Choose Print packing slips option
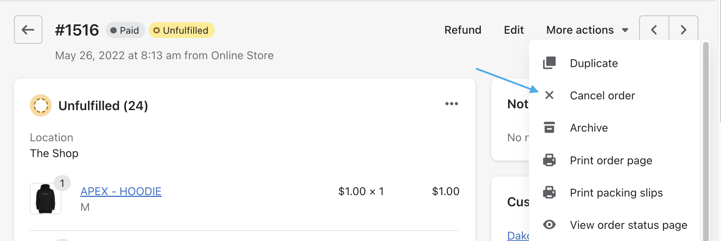This screenshot has height=241, width=721. pyautogui.click(x=616, y=193)
